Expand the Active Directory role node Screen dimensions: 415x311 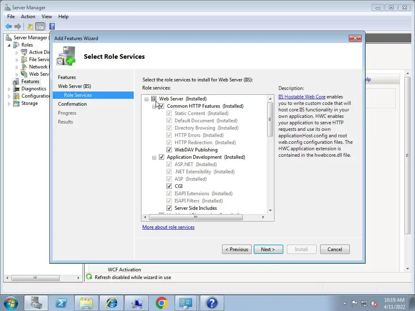[17, 53]
